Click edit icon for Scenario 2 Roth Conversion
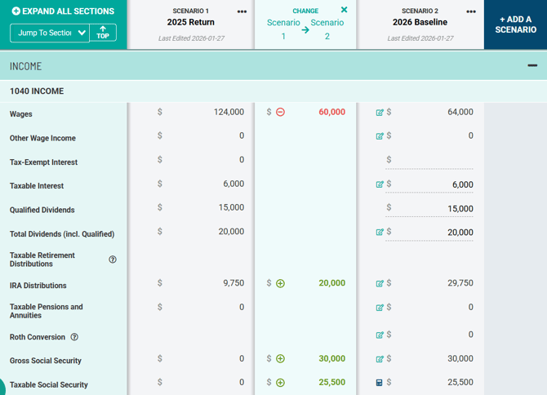547x395 pixels. click(x=380, y=335)
